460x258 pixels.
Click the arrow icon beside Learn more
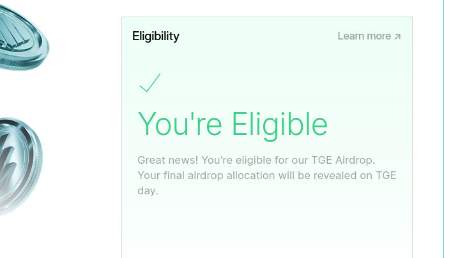point(397,37)
